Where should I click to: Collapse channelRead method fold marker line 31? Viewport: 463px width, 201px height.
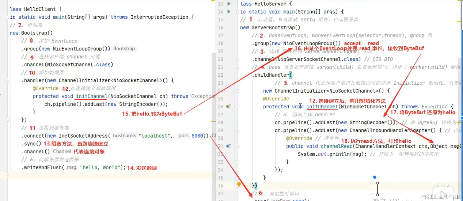[x=238, y=146]
